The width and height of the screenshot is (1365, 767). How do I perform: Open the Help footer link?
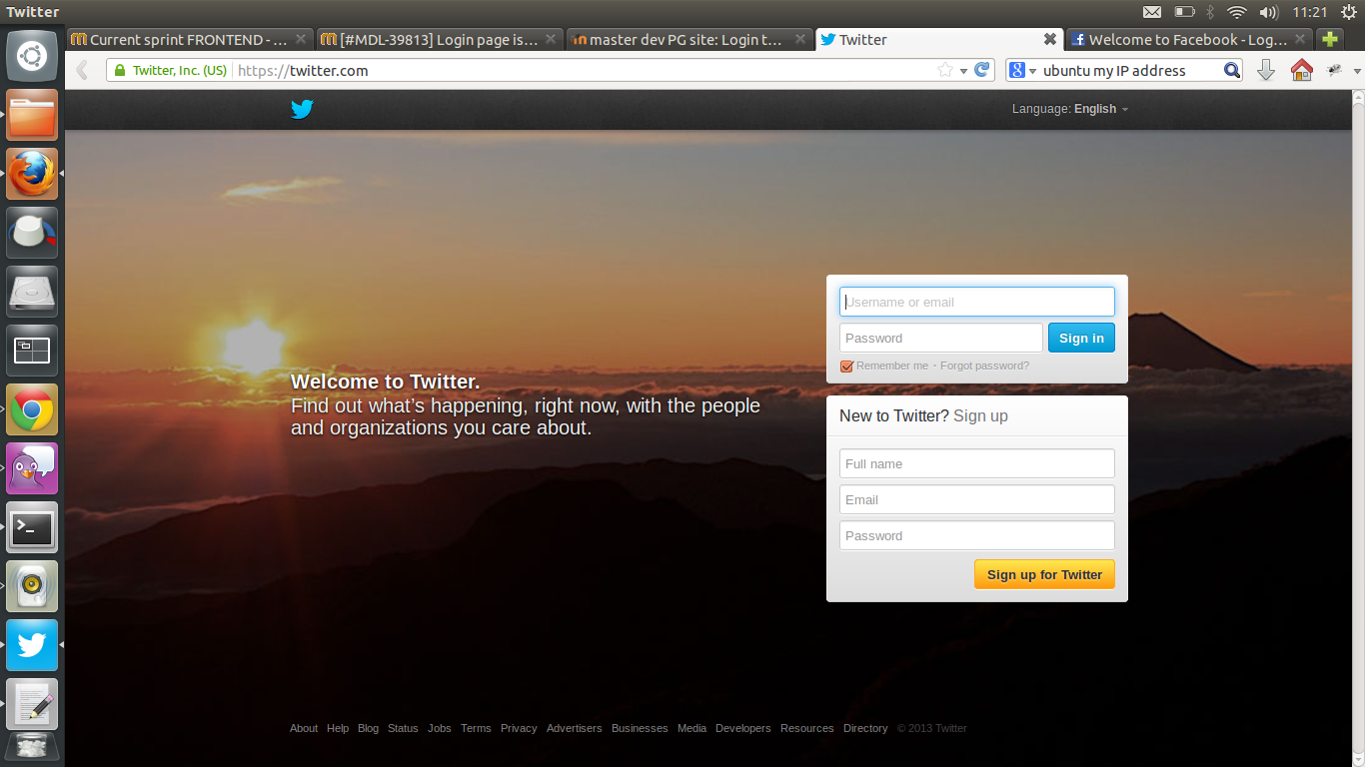[338, 728]
